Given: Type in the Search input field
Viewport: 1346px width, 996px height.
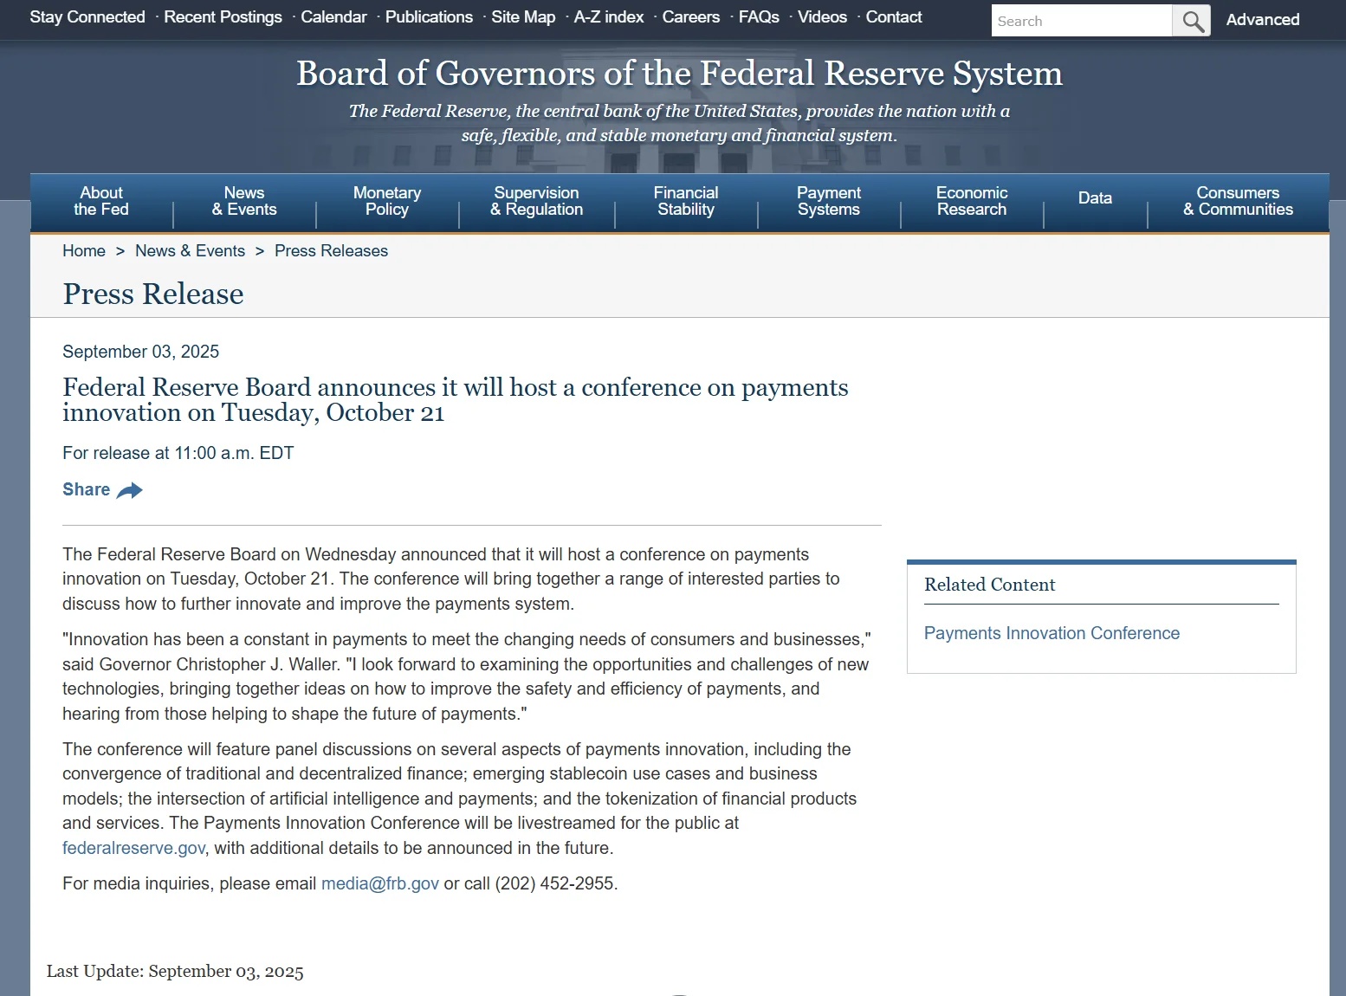Looking at the screenshot, I should [1081, 21].
